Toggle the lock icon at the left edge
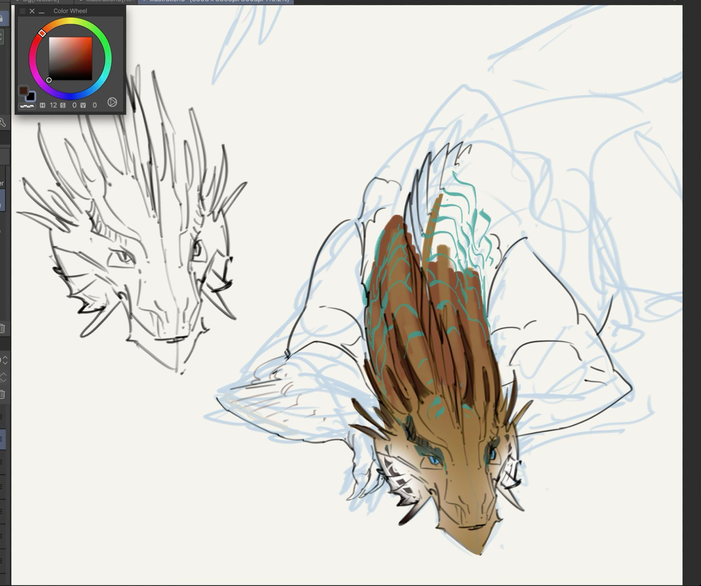The height and width of the screenshot is (586, 701). click(x=2, y=19)
